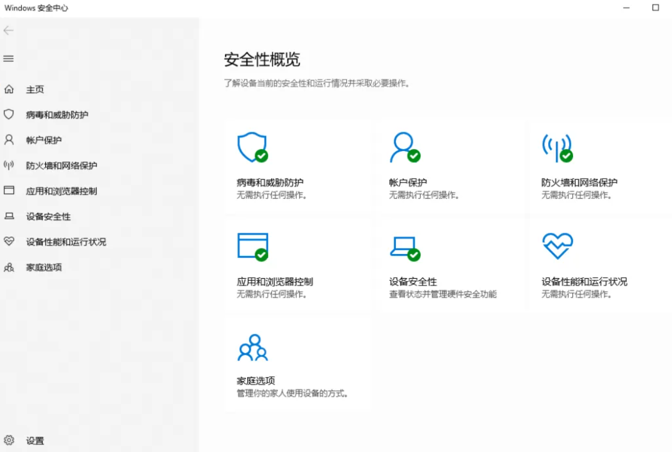
Task: Click the large app and browser control icon
Action: [253, 247]
